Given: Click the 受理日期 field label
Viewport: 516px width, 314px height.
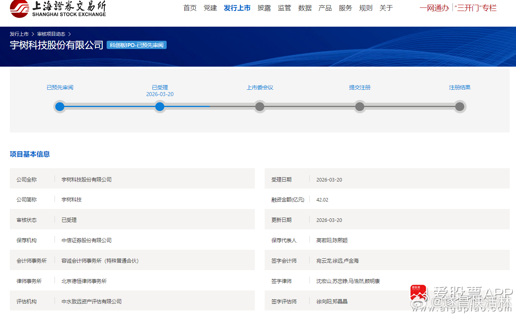Looking at the screenshot, I should click(x=282, y=180).
